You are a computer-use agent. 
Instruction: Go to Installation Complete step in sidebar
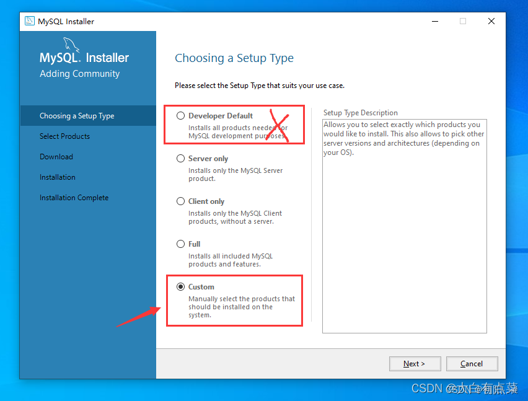[74, 198]
